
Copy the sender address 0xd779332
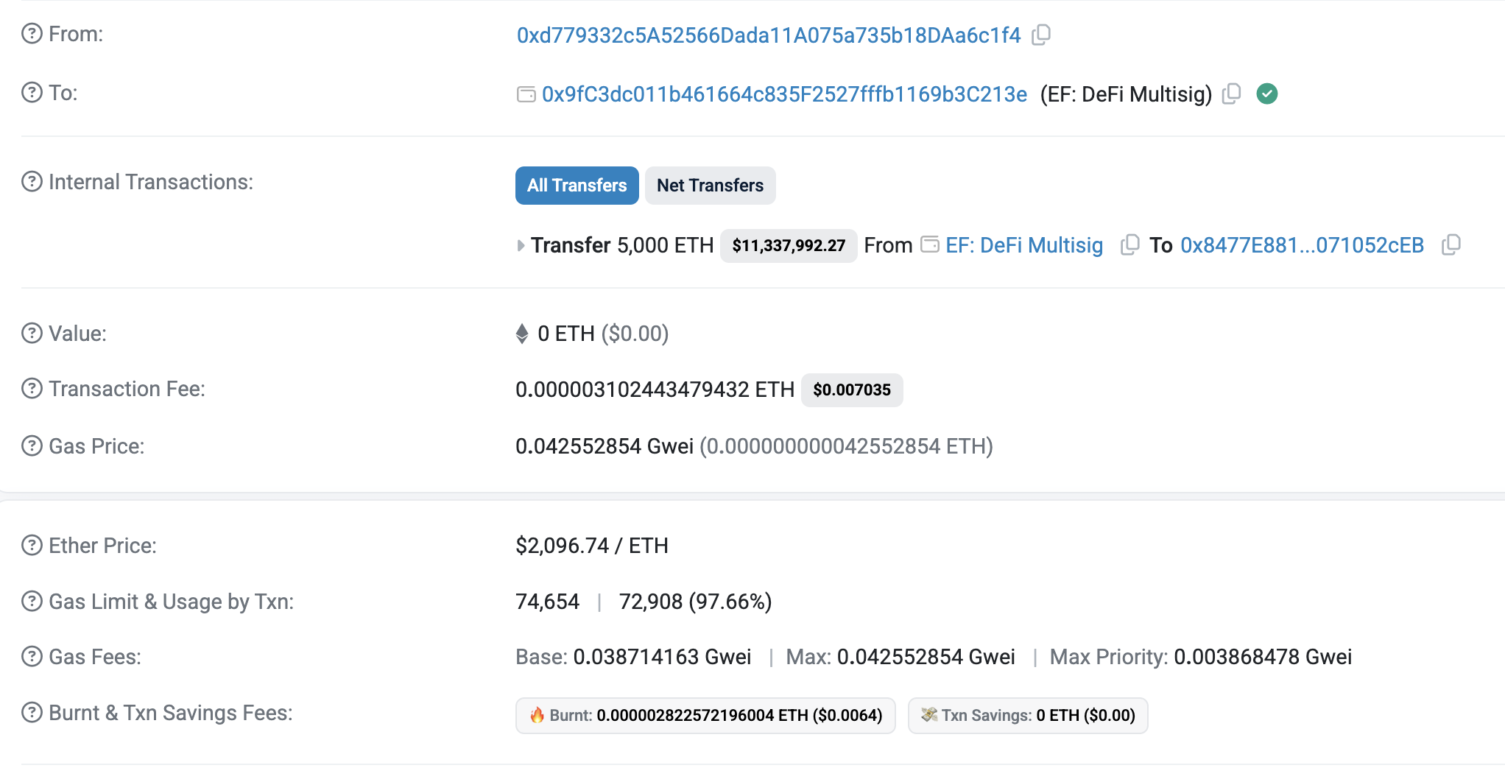point(1041,35)
